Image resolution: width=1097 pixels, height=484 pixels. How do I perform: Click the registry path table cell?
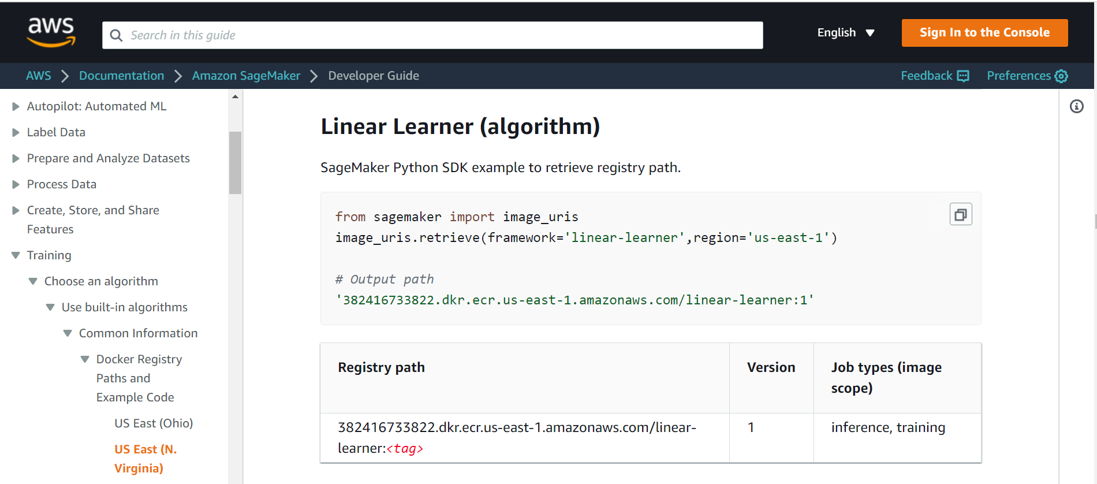tap(525, 438)
